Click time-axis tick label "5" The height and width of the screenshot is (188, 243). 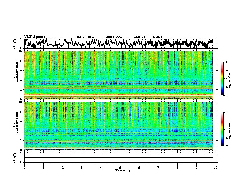pyautogui.click(x=120, y=167)
